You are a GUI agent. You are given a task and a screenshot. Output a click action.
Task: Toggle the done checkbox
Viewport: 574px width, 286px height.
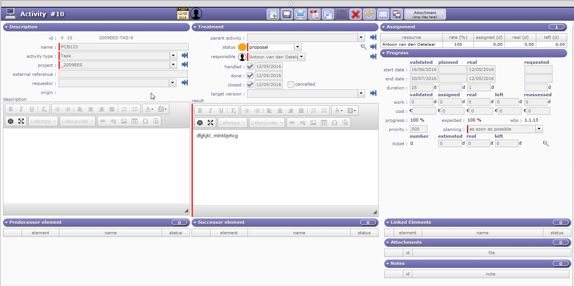tap(250, 75)
